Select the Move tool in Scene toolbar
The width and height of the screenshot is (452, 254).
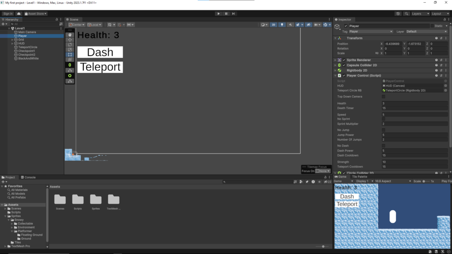71,40
